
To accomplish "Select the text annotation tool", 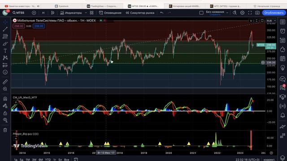I will pyautogui.click(x=5, y=51).
